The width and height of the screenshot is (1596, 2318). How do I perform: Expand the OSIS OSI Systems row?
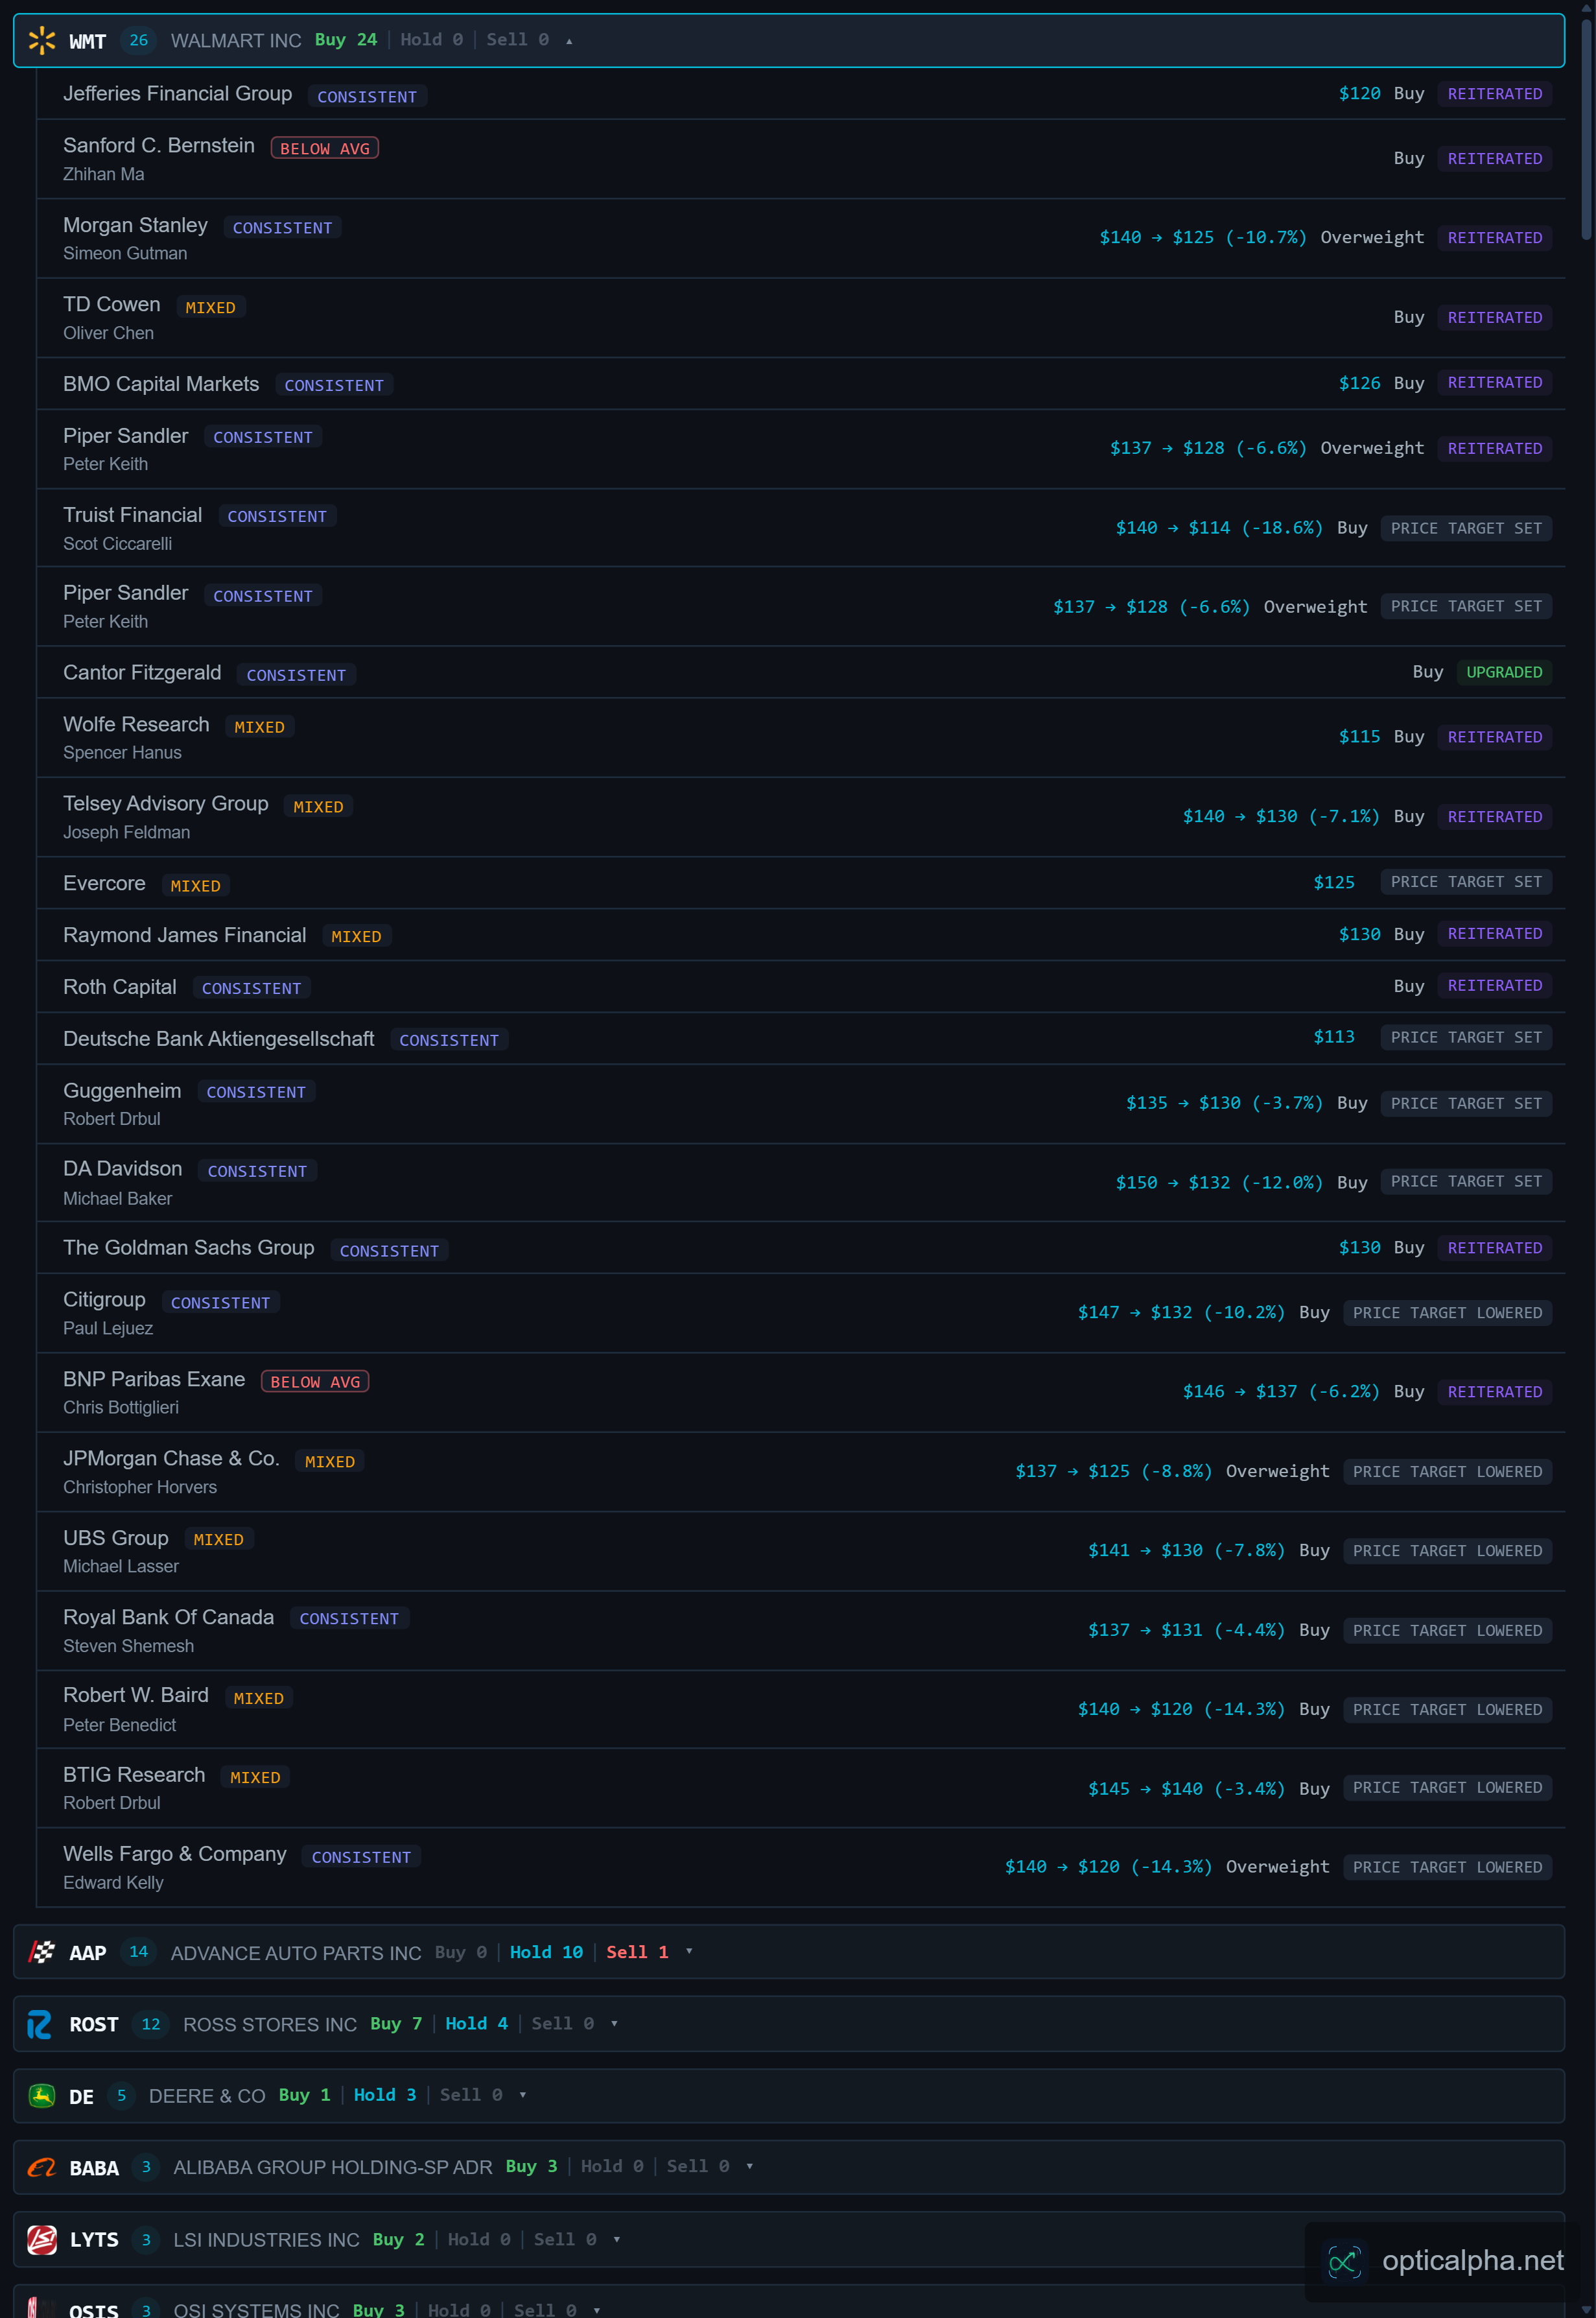pyautogui.click(x=596, y=2310)
